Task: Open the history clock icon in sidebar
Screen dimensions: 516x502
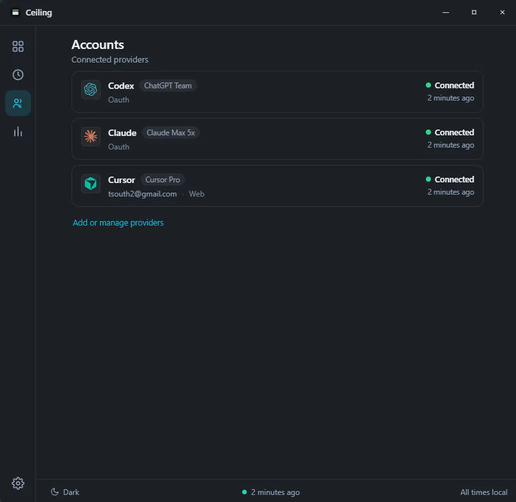Action: tap(18, 75)
